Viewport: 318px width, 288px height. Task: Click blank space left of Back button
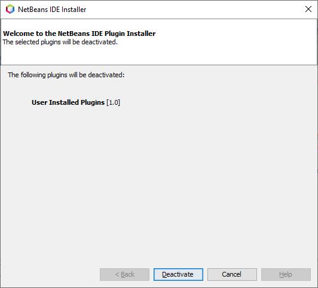coord(51,274)
